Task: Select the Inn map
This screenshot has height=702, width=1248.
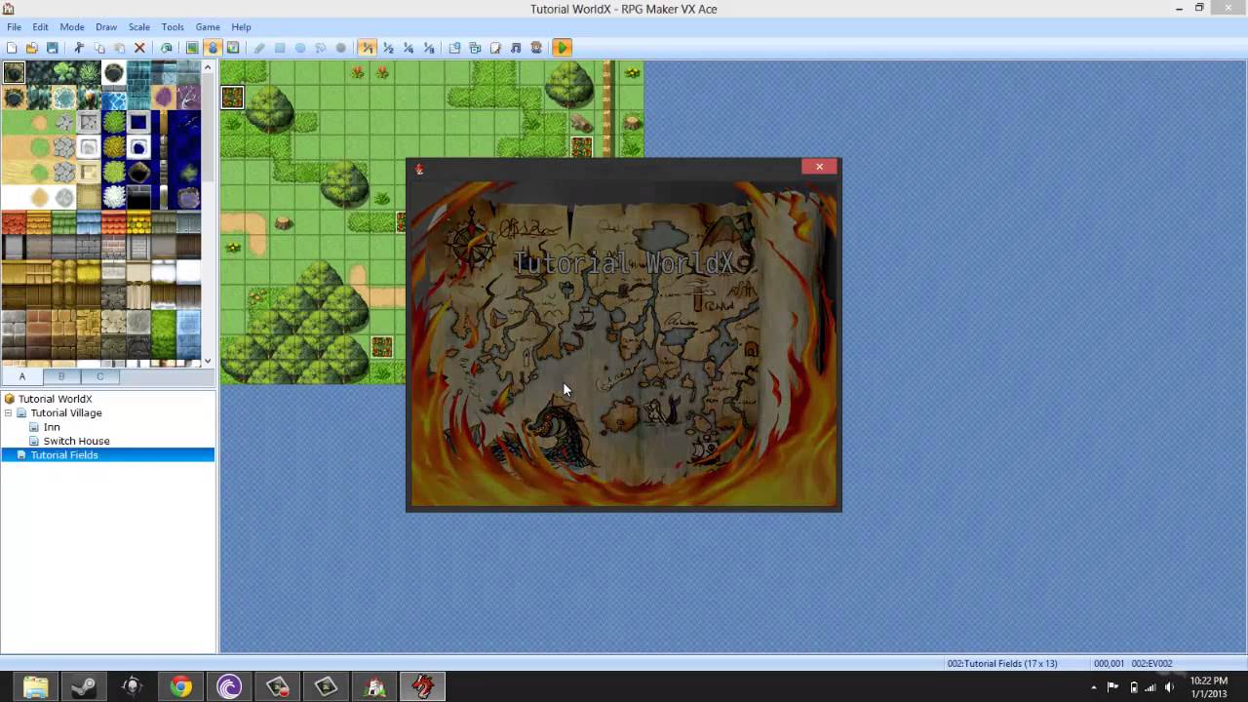Action: point(52,427)
